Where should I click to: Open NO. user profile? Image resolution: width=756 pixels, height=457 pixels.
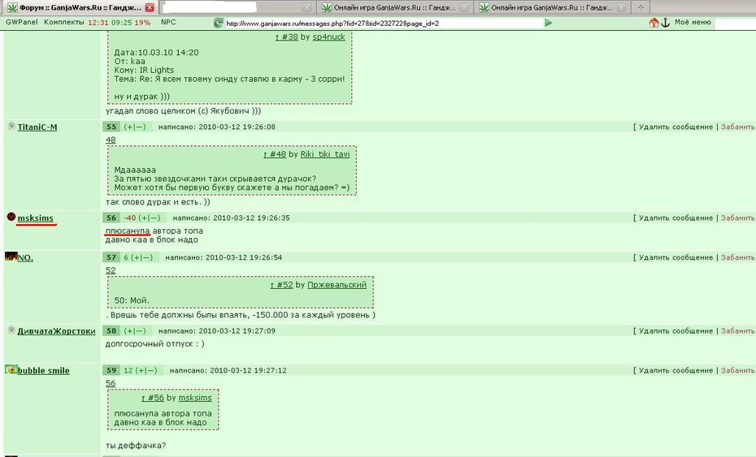click(25, 257)
